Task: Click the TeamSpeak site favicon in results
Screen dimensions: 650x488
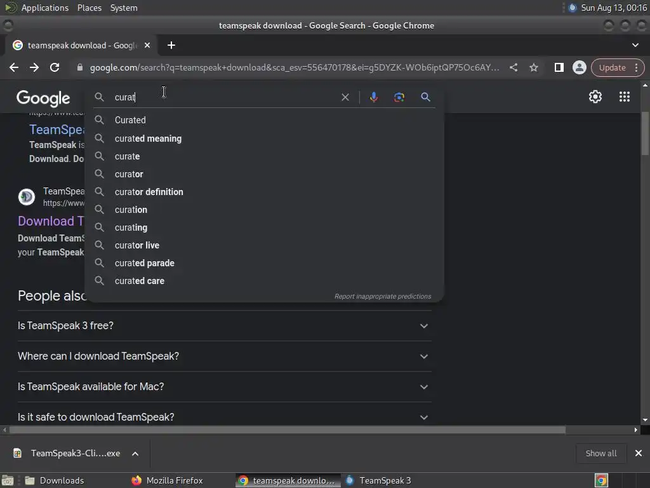Action: [x=27, y=197]
